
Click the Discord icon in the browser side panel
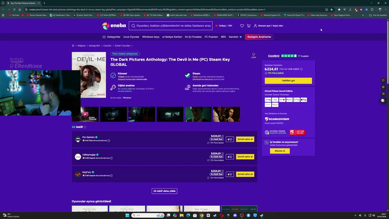[383, 100]
